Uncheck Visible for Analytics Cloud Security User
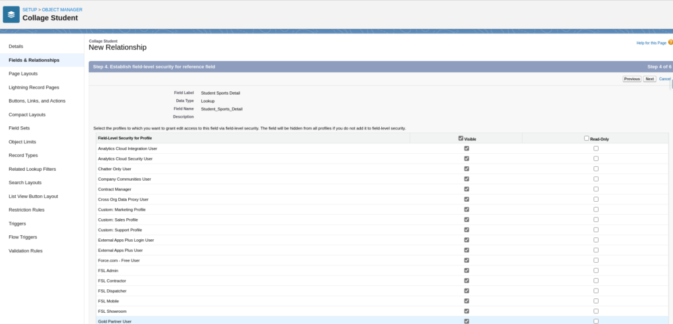 coord(467,158)
